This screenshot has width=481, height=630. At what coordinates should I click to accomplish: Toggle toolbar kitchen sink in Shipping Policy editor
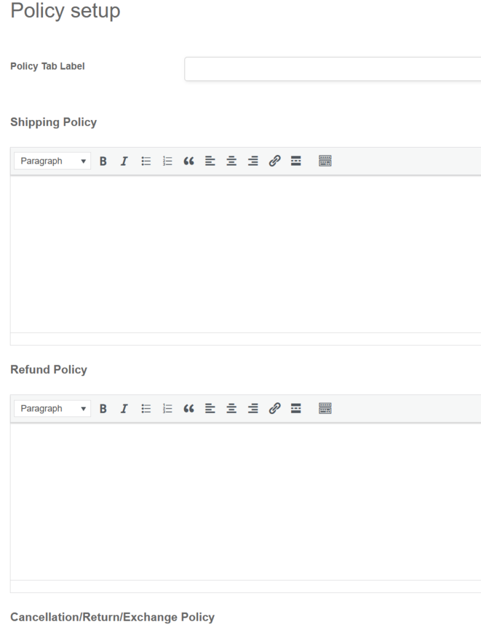[x=325, y=161]
